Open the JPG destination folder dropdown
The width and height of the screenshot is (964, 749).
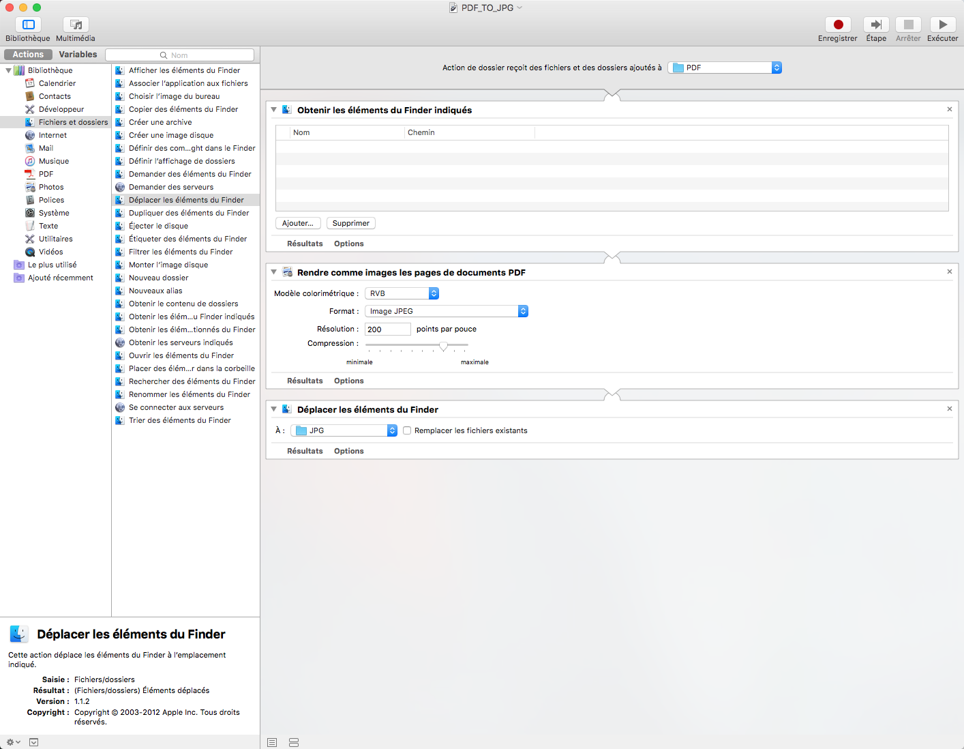point(344,430)
